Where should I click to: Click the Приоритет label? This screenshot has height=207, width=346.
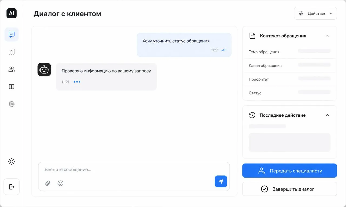[x=259, y=79]
